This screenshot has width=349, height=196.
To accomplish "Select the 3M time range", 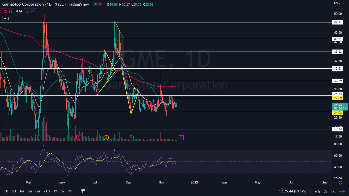I will (x=30, y=191).
